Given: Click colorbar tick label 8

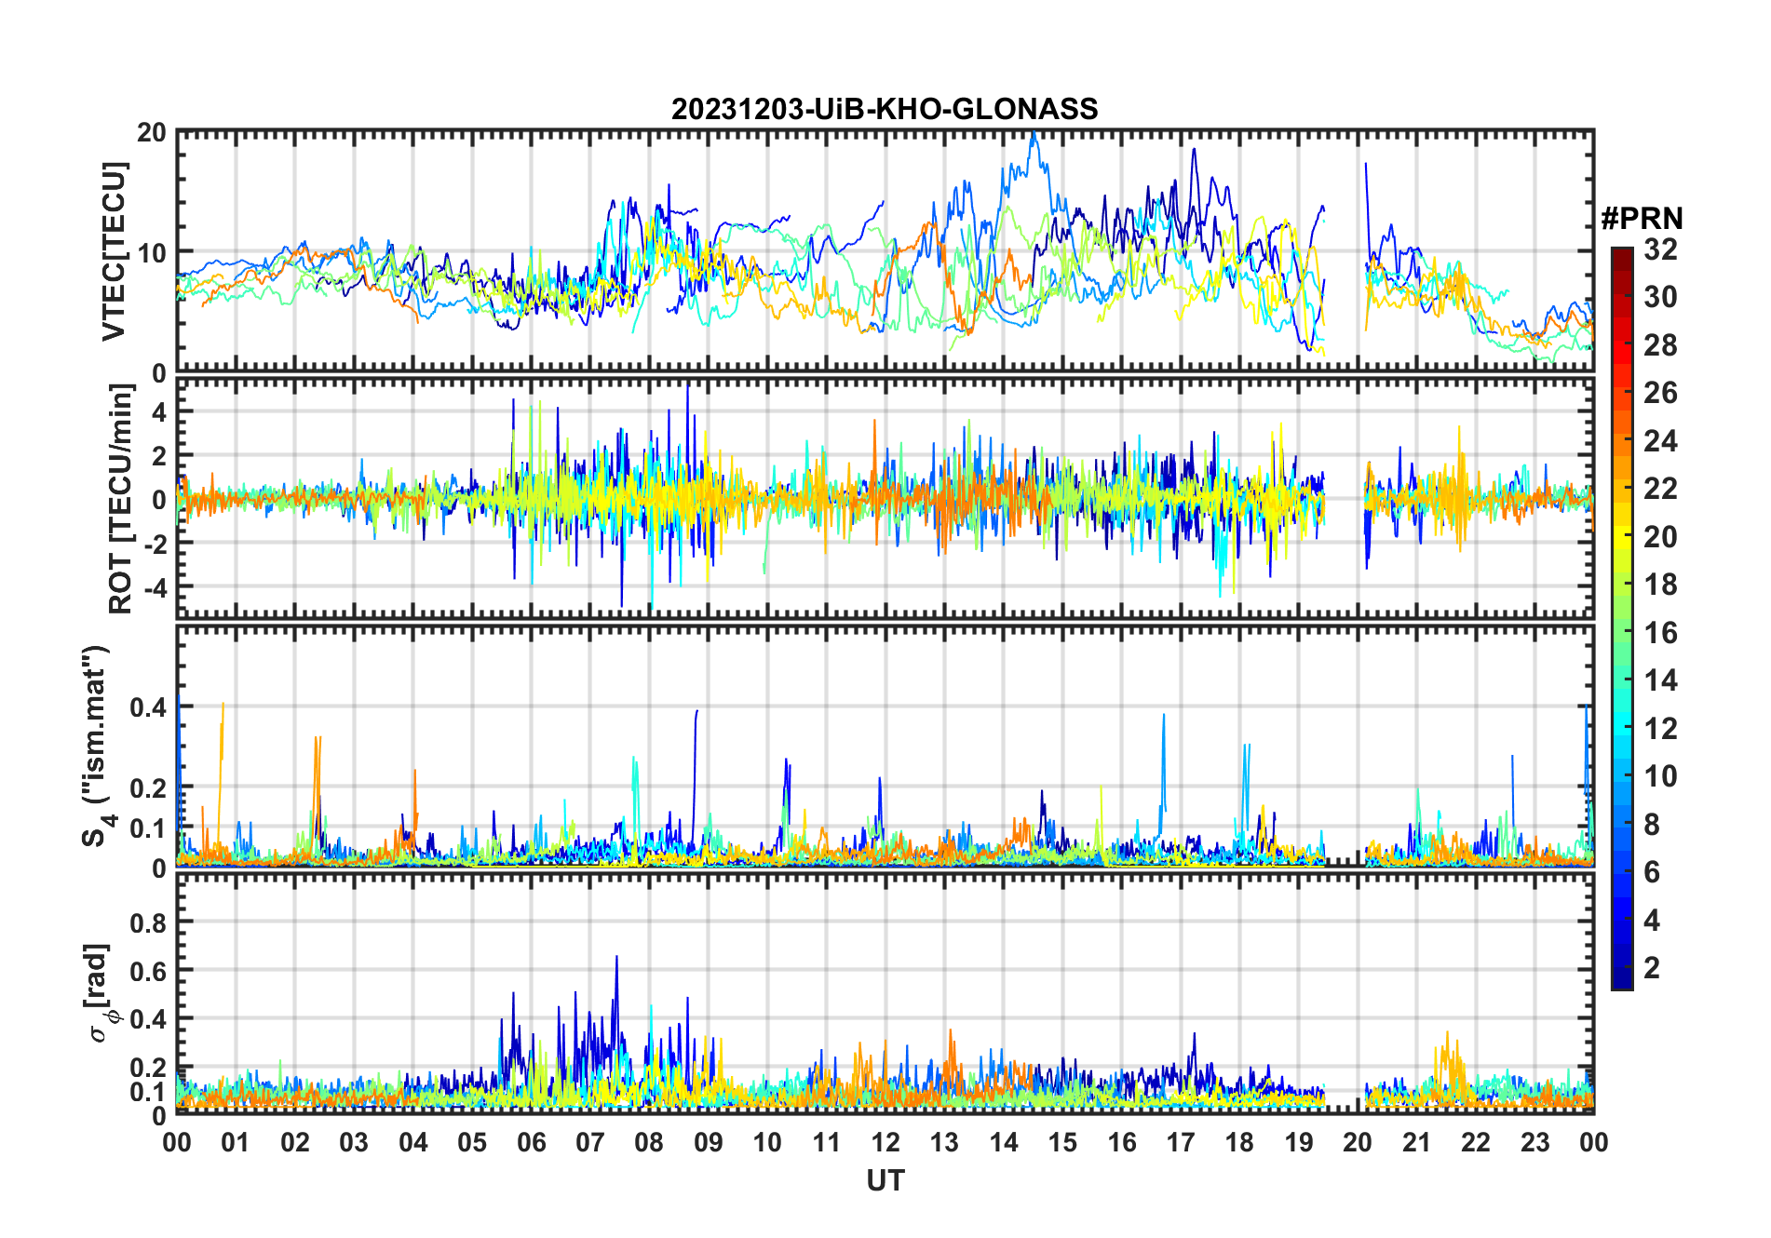Looking at the screenshot, I should coord(1652,824).
